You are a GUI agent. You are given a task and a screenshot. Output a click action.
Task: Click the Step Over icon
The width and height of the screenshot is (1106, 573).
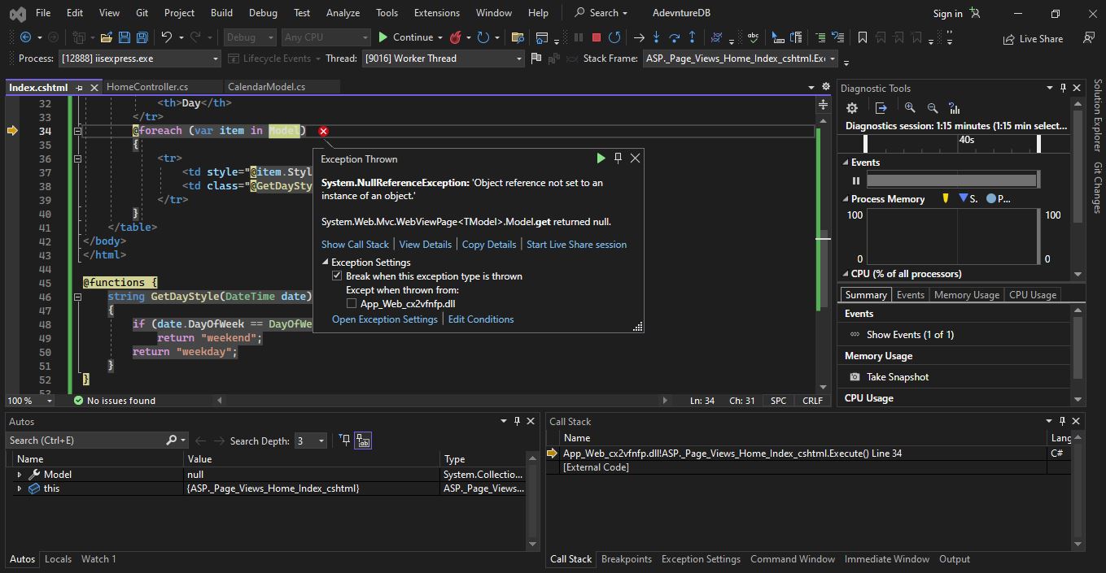[x=674, y=37]
